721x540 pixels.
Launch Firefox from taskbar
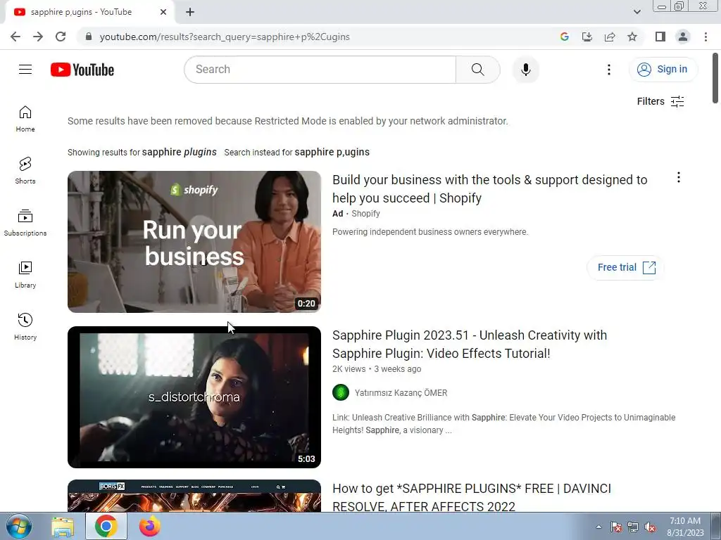(x=150, y=526)
